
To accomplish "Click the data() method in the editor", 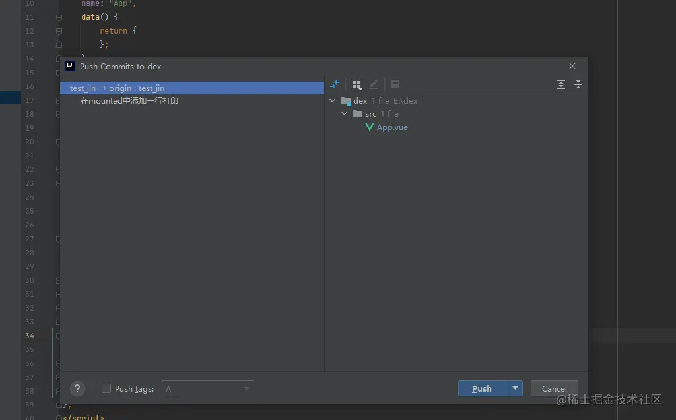I will click(95, 16).
